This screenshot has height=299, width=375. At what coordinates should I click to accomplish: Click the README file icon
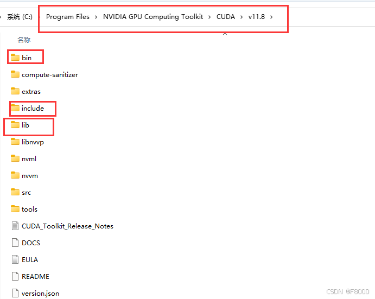[x=15, y=276]
